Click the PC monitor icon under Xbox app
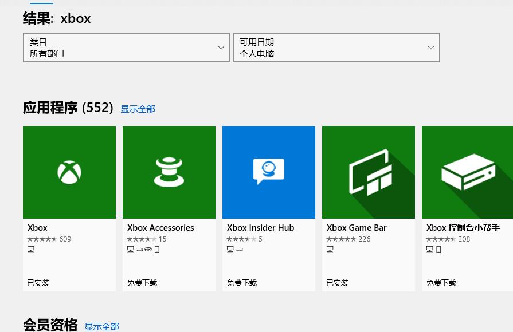513x332 pixels. point(30,249)
